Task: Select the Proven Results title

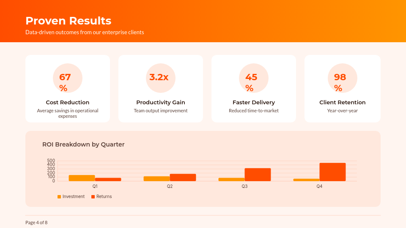Action: click(69, 21)
